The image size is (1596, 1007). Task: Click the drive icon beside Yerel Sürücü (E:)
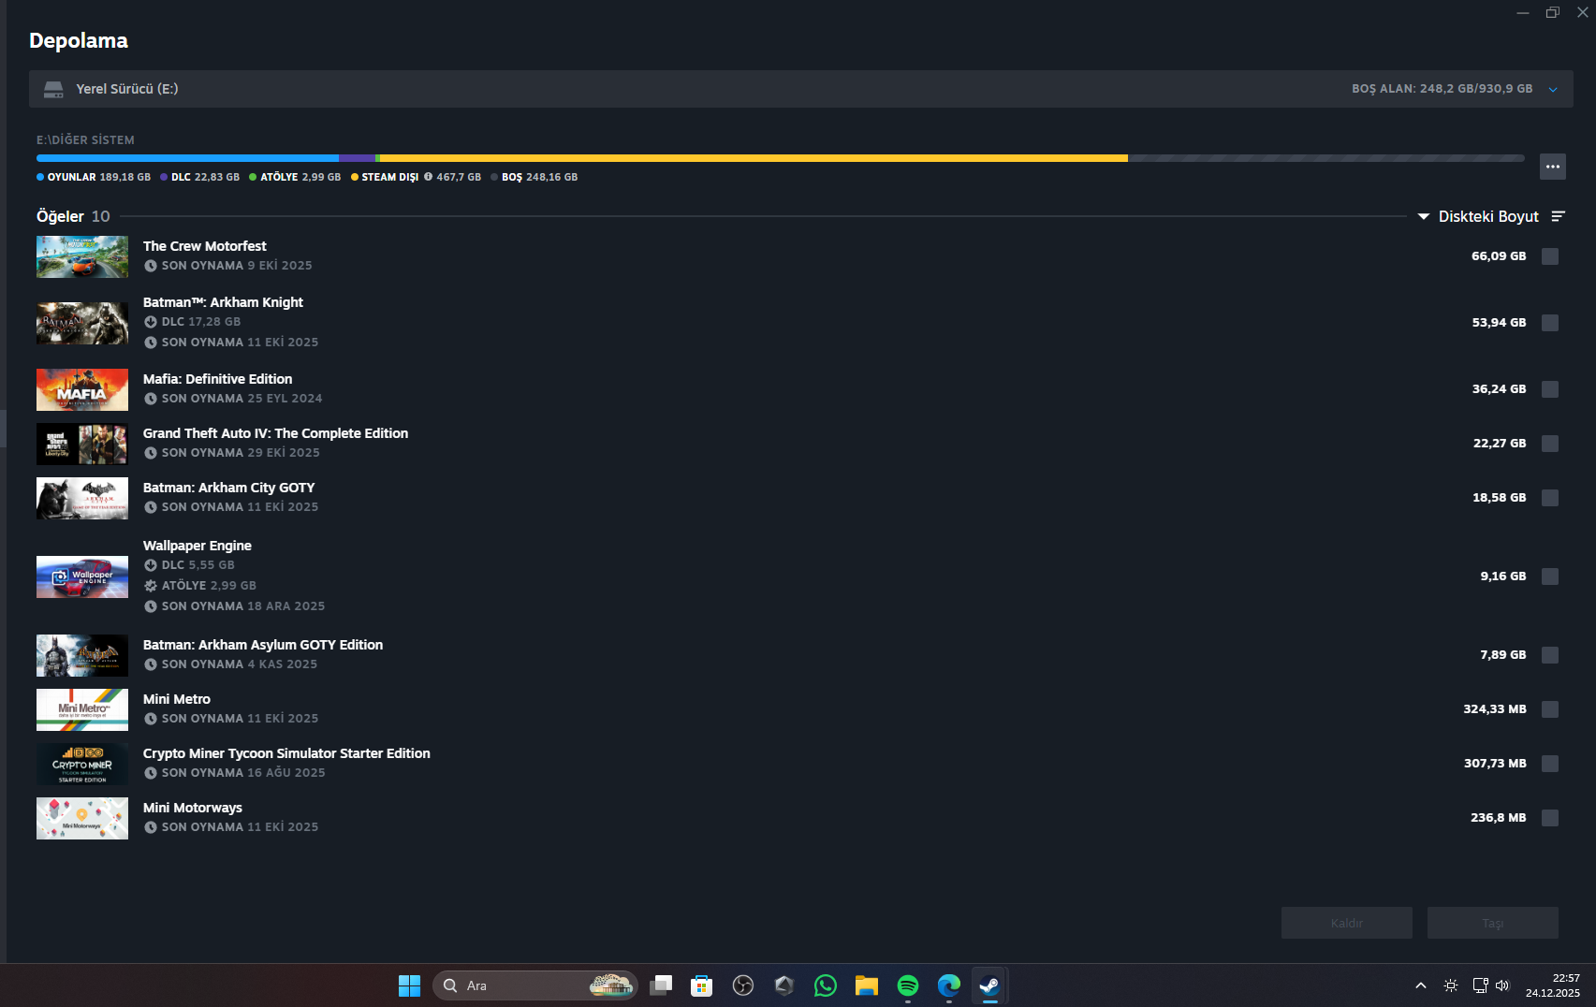click(53, 89)
